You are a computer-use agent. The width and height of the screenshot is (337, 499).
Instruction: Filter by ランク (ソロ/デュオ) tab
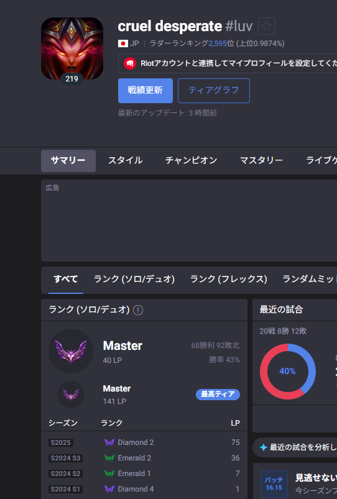click(134, 280)
